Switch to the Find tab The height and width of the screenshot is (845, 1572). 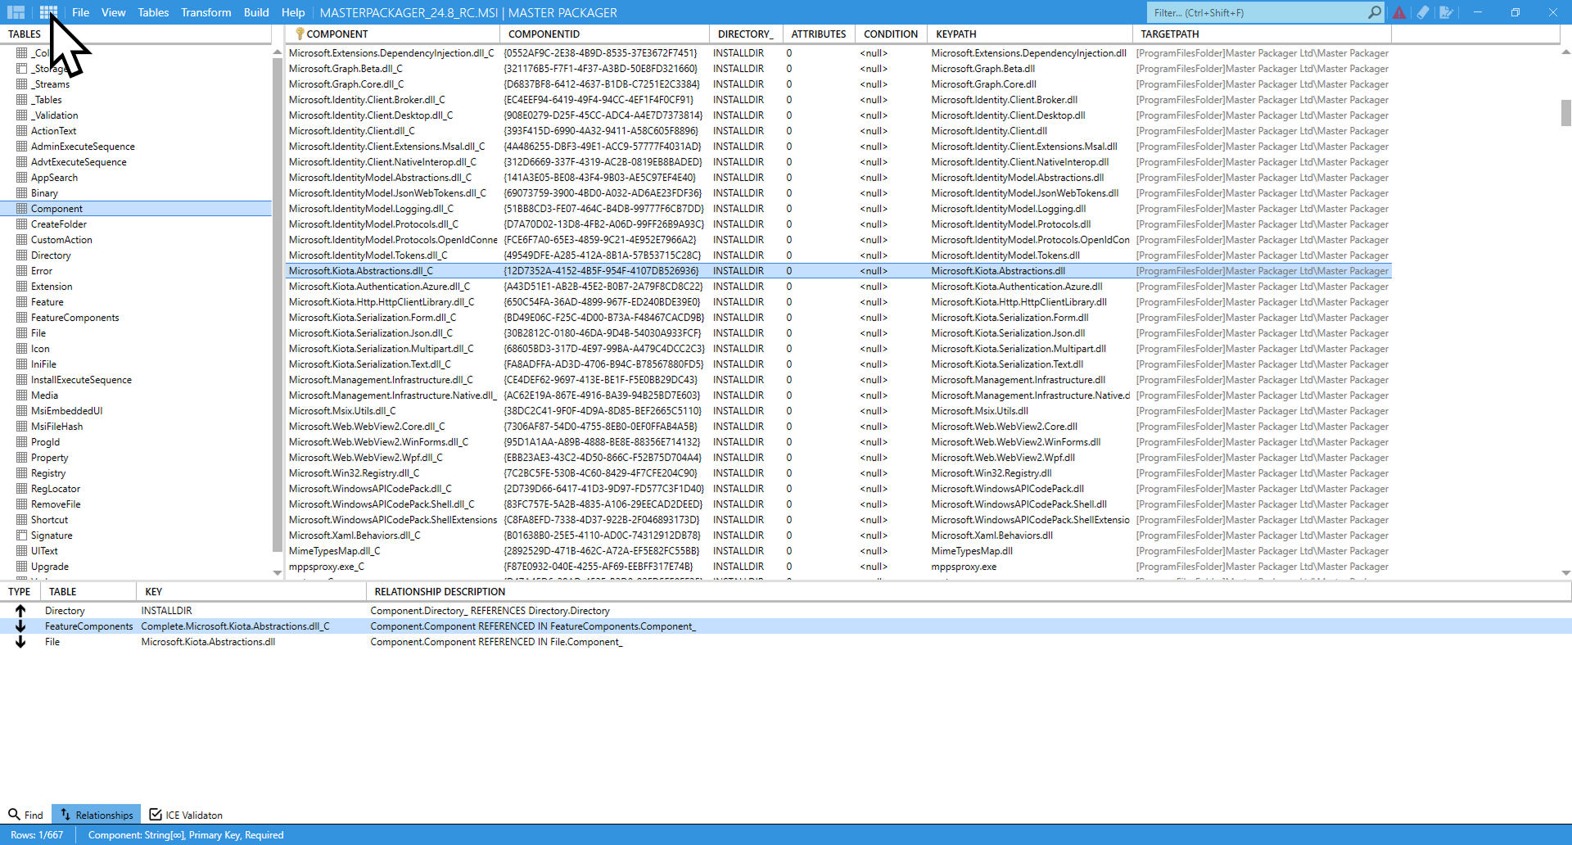pyautogui.click(x=25, y=815)
